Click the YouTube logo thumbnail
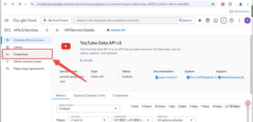 pos(66,46)
